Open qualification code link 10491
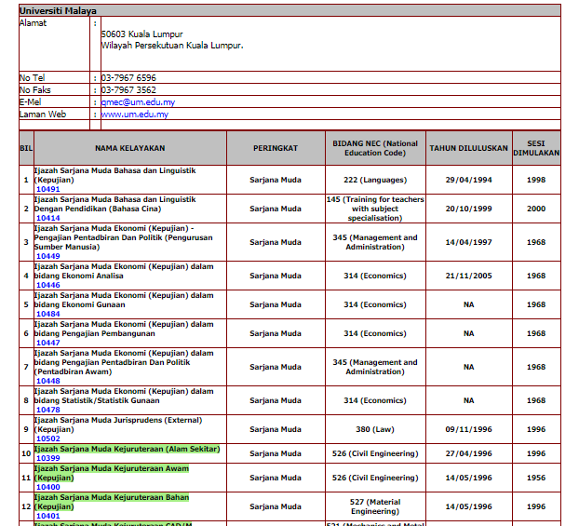The width and height of the screenshot is (579, 526). [48, 189]
